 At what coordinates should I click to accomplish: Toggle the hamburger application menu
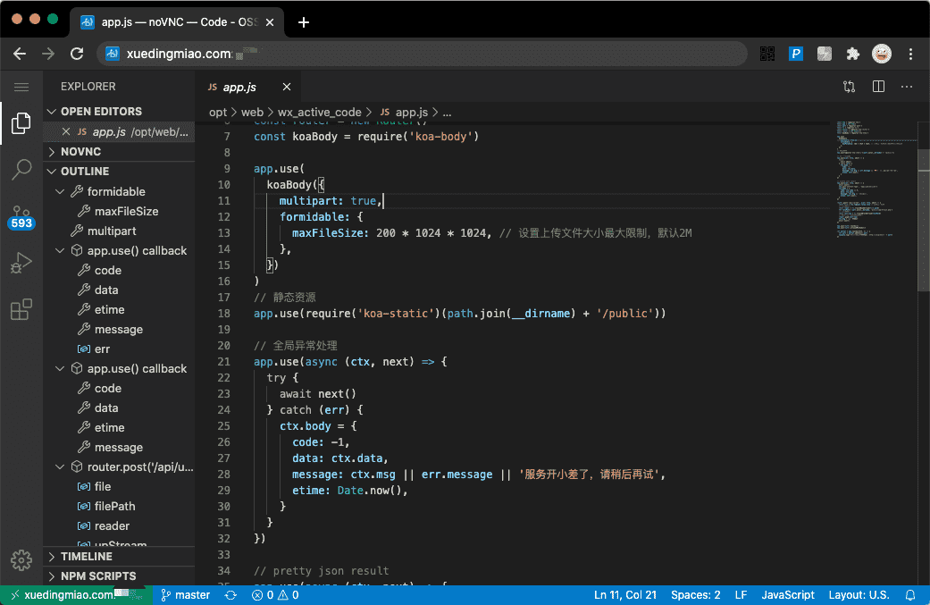[x=21, y=87]
